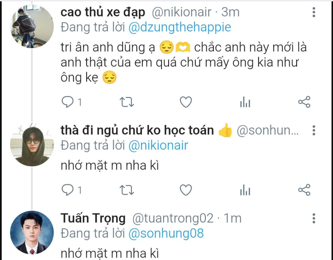Open more options for Tuấn Trọng tweet
333x260 pixels.
click(314, 219)
